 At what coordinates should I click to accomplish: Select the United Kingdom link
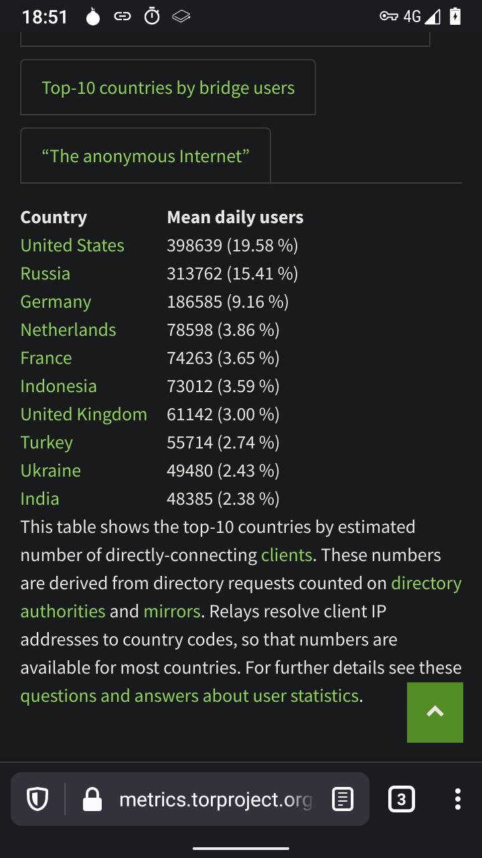click(x=84, y=414)
